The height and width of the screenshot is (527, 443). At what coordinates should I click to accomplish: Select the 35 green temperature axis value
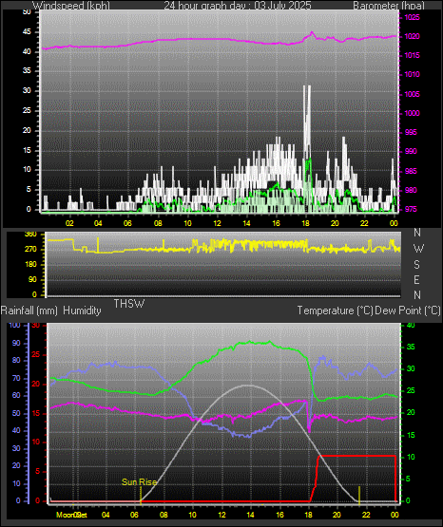(411, 347)
